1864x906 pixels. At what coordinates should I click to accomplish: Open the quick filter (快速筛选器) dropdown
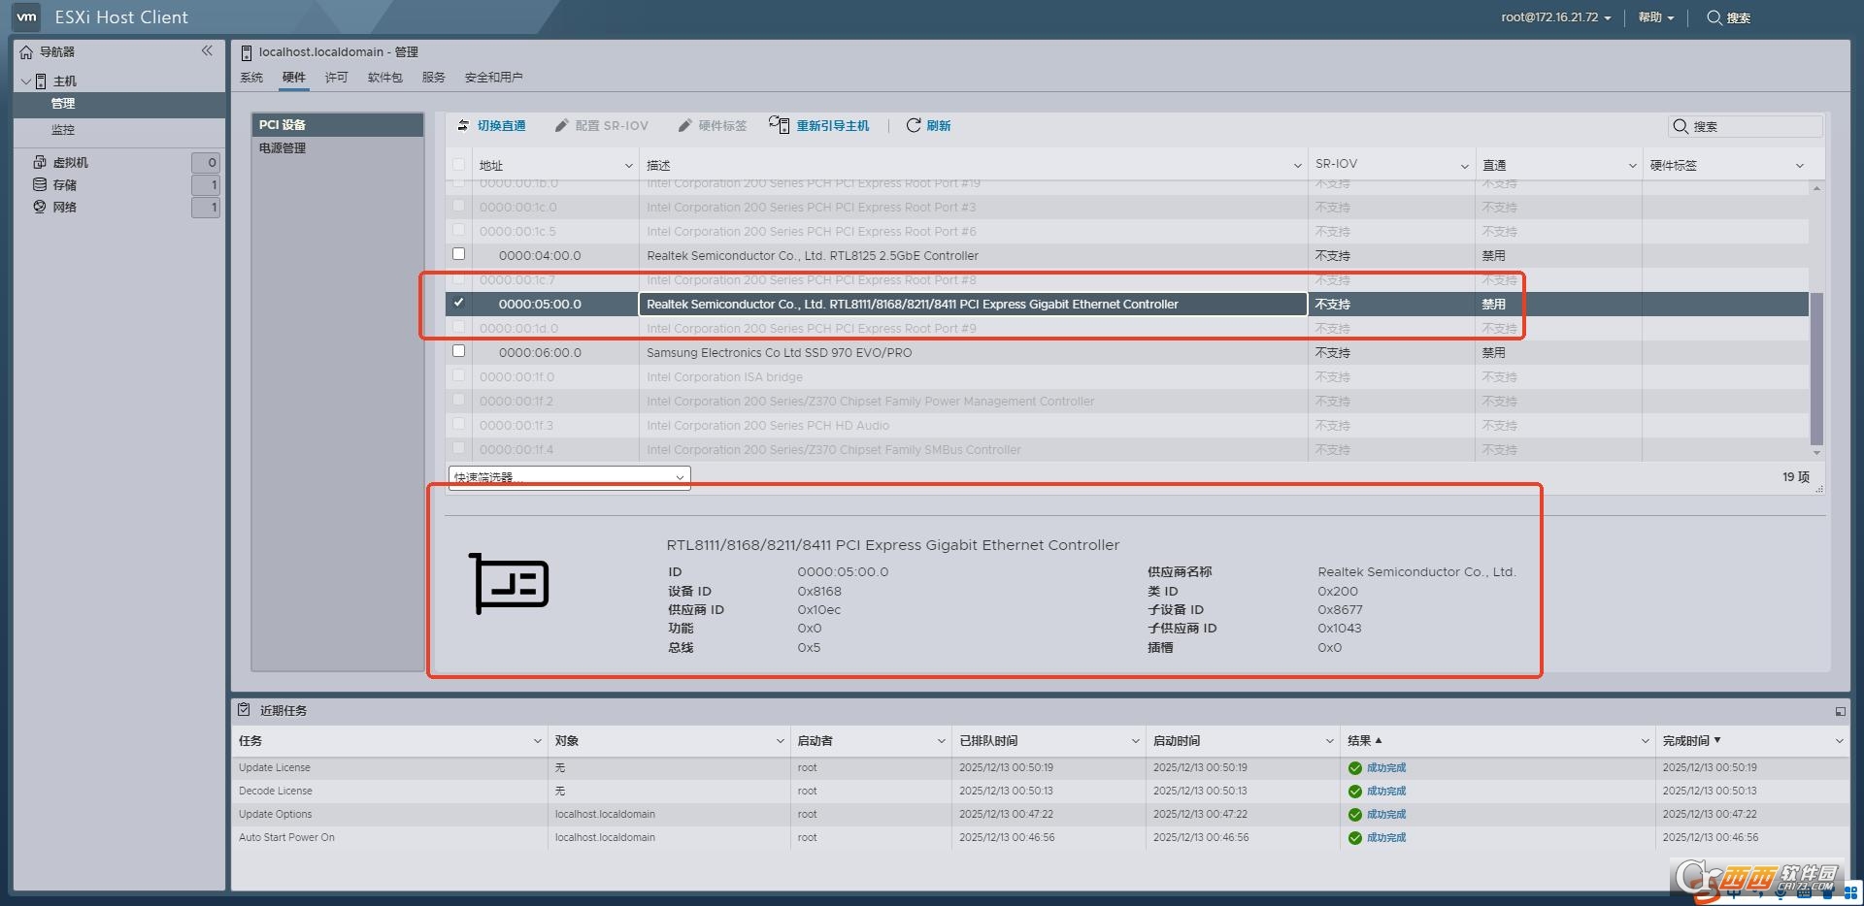(569, 477)
